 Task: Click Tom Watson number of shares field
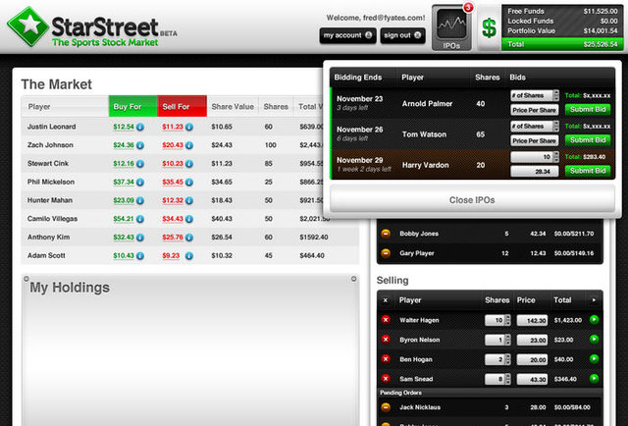534,127
